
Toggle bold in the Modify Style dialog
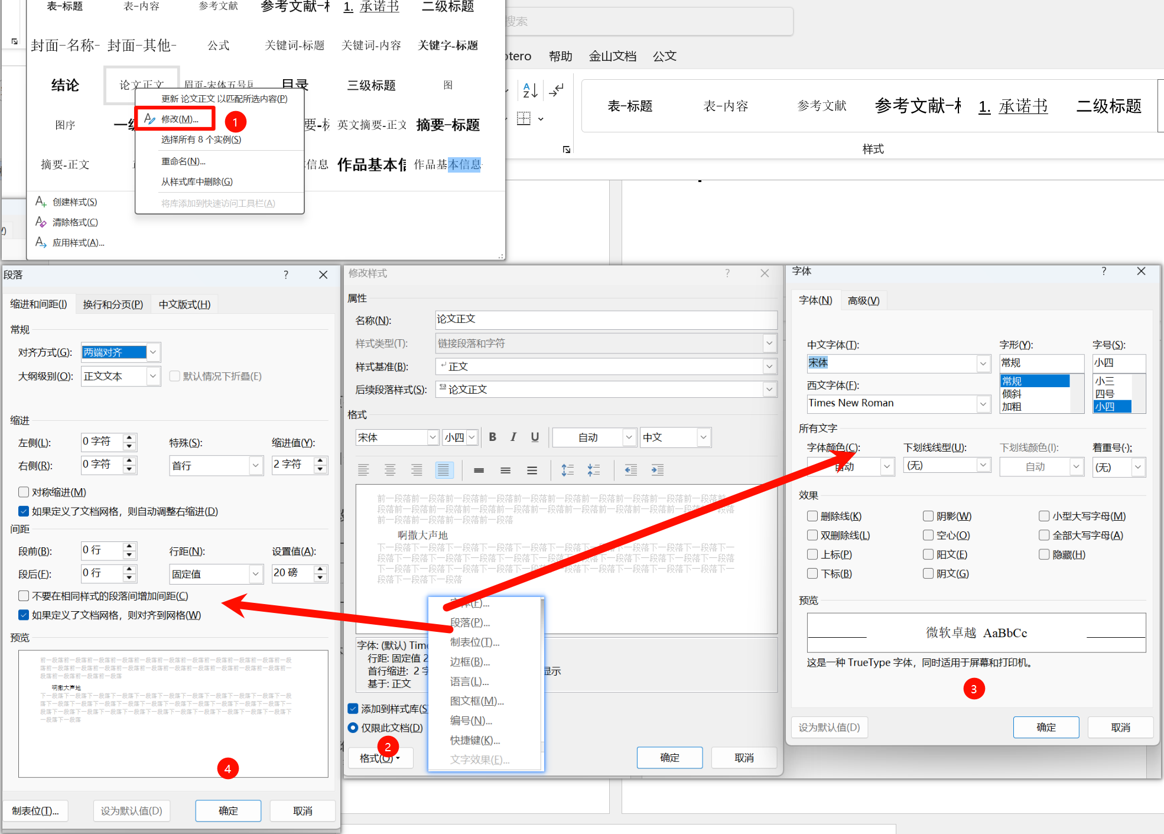pos(492,437)
